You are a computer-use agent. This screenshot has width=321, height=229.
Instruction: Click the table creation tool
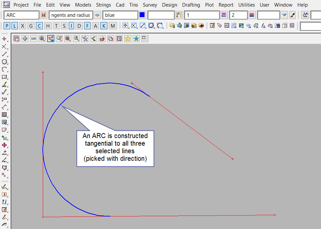coord(5,115)
